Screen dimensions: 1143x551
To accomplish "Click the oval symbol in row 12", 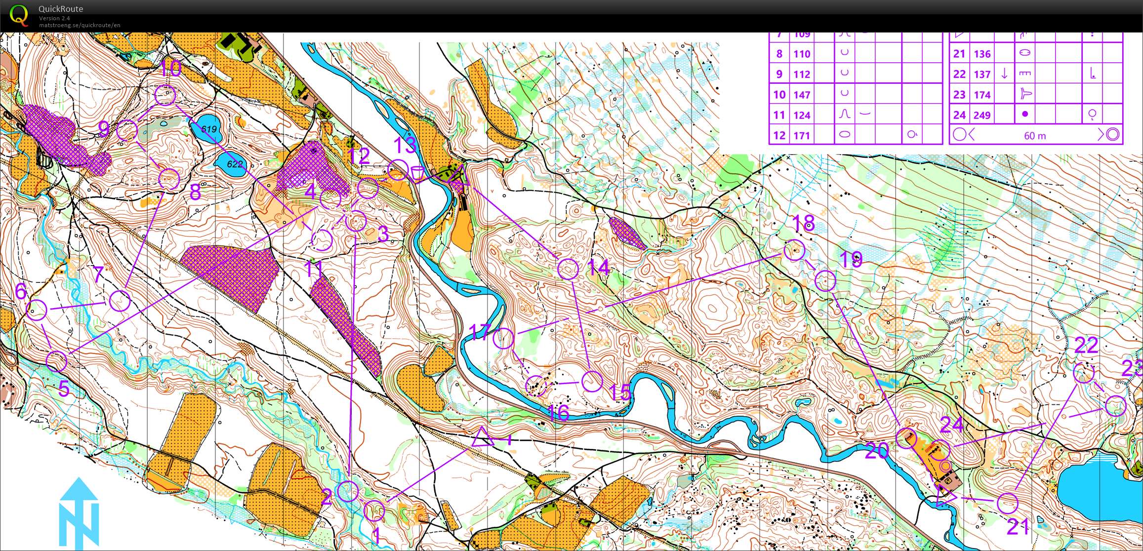I will coord(845,134).
